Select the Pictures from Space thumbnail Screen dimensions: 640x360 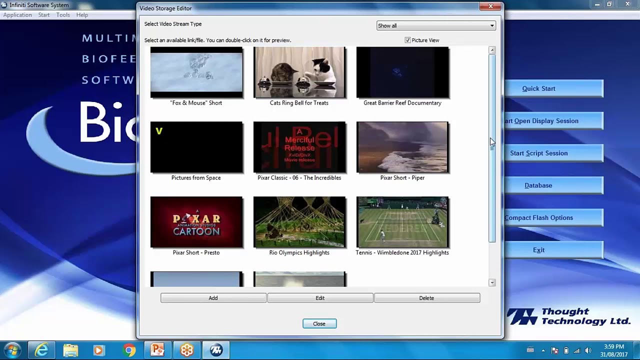pos(196,147)
